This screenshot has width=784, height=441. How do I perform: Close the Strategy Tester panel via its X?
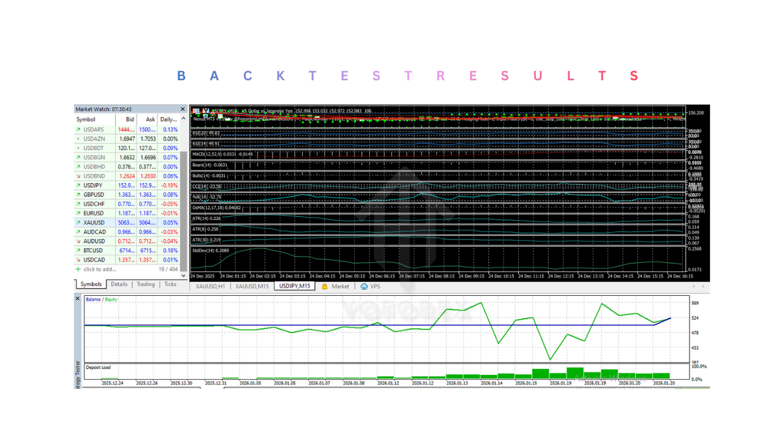tap(77, 298)
